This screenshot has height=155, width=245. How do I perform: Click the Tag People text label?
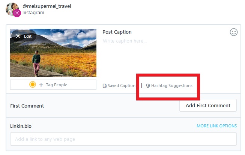[x=57, y=85]
